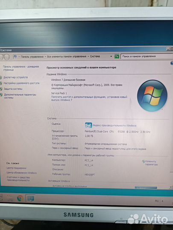Expand the address bar history dropdown
This screenshot has width=173, height=230.
coord(111,57)
